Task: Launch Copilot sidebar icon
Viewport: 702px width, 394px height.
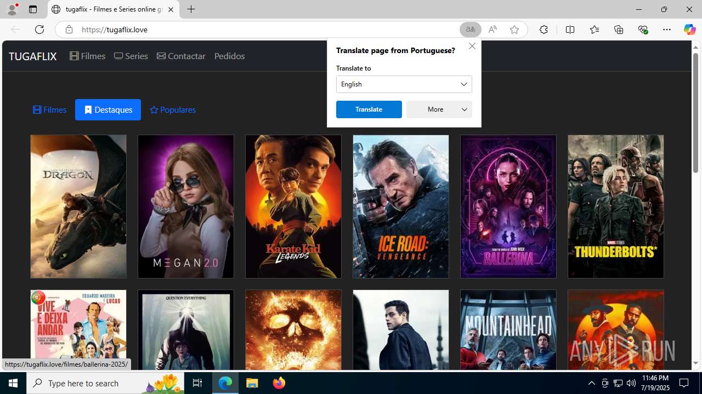Action: coord(689,30)
